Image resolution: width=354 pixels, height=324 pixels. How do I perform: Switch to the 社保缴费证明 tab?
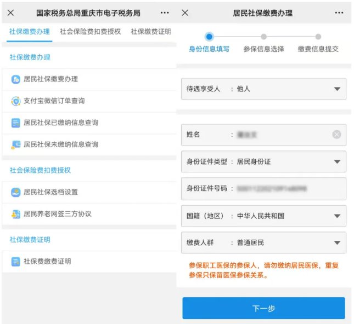coord(150,32)
